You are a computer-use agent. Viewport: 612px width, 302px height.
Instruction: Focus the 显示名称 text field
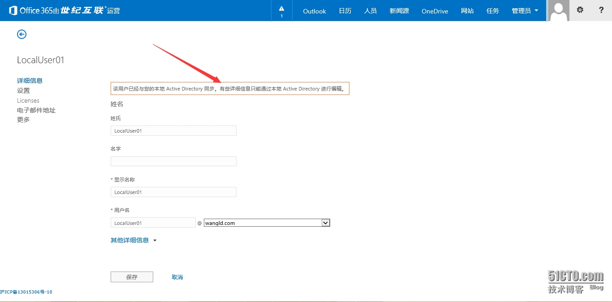coord(173,192)
